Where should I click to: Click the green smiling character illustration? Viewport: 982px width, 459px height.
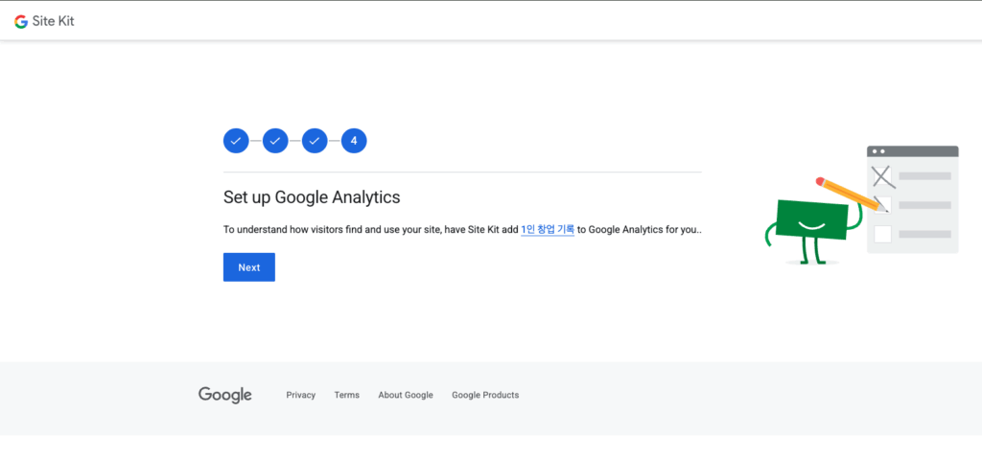coord(811,222)
